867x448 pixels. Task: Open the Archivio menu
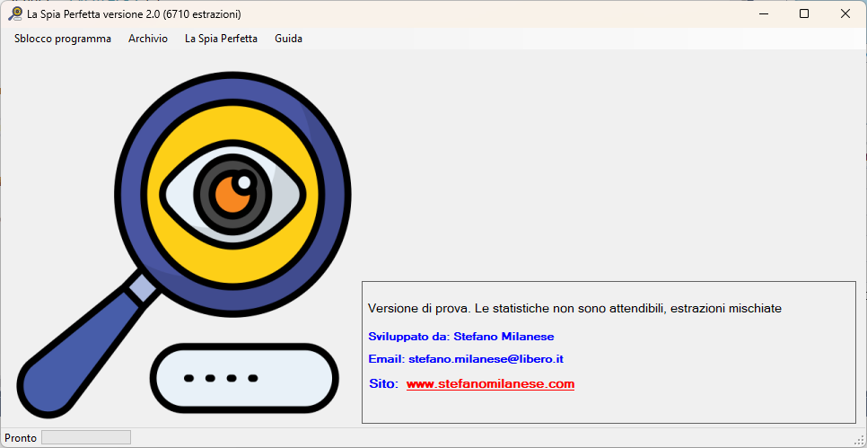point(147,39)
